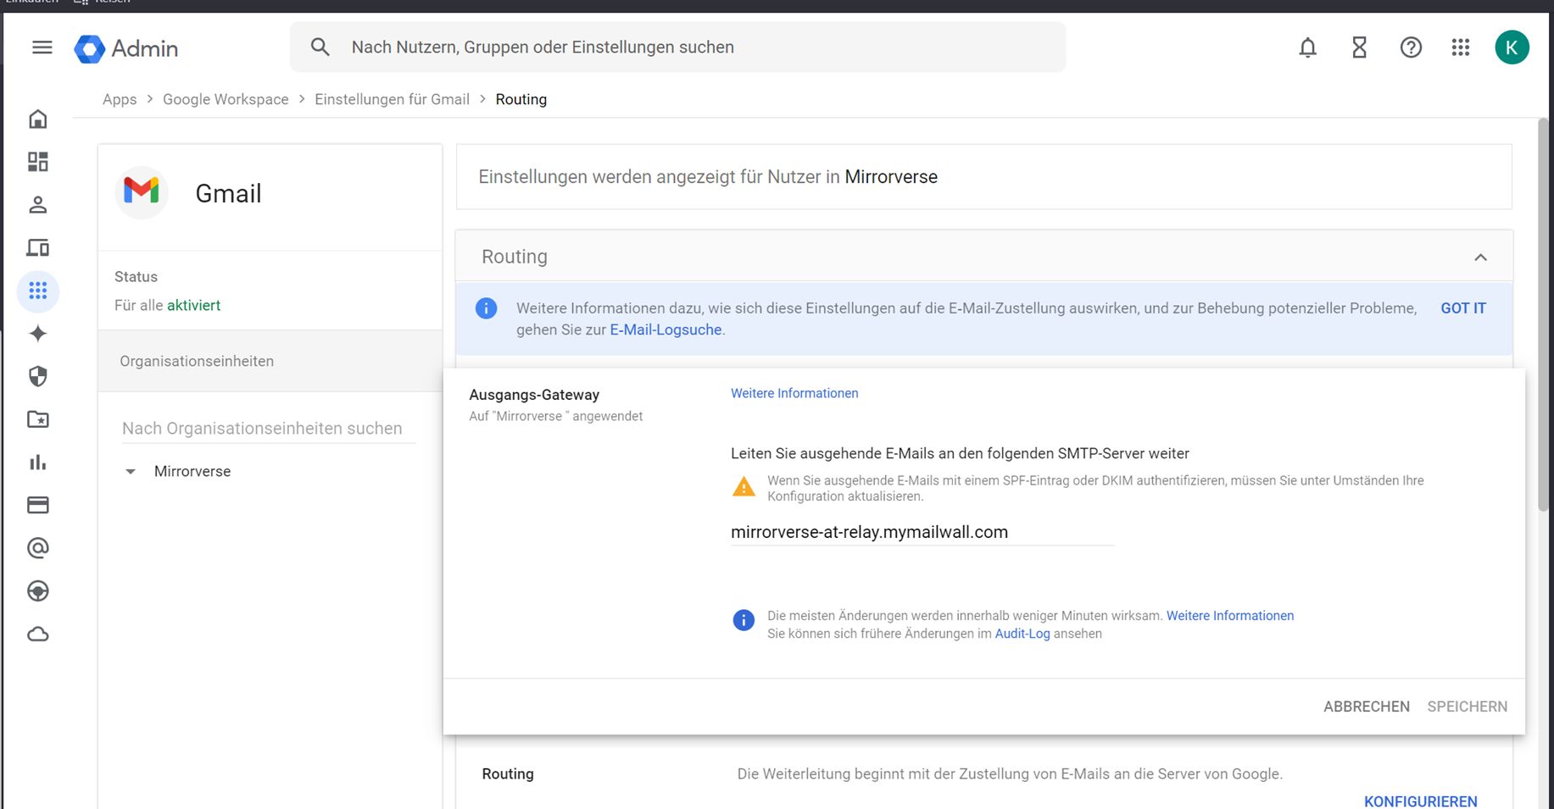Open Dashboard in the left sidebar

[38, 162]
